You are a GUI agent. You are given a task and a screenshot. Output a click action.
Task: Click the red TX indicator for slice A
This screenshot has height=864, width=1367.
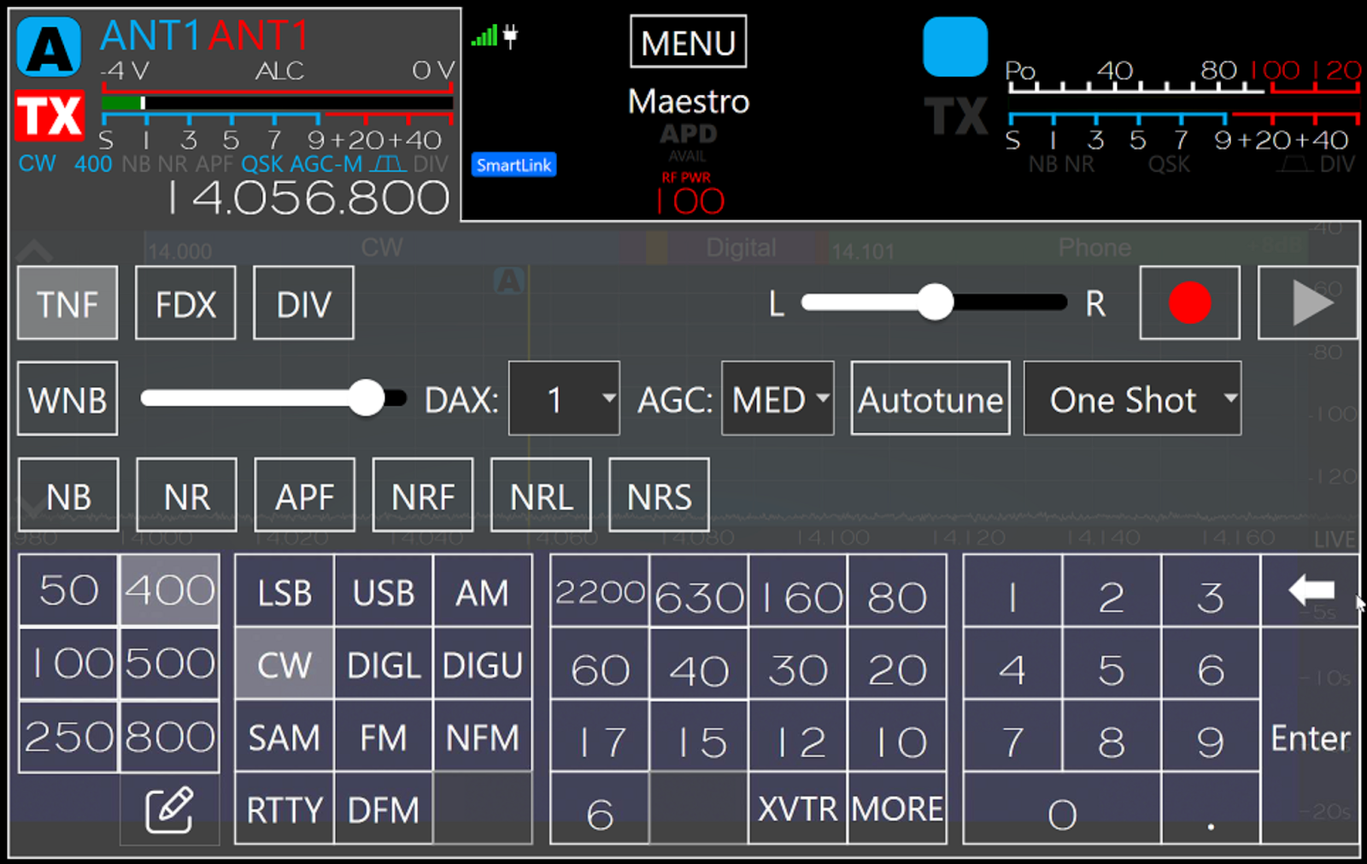coord(50,115)
